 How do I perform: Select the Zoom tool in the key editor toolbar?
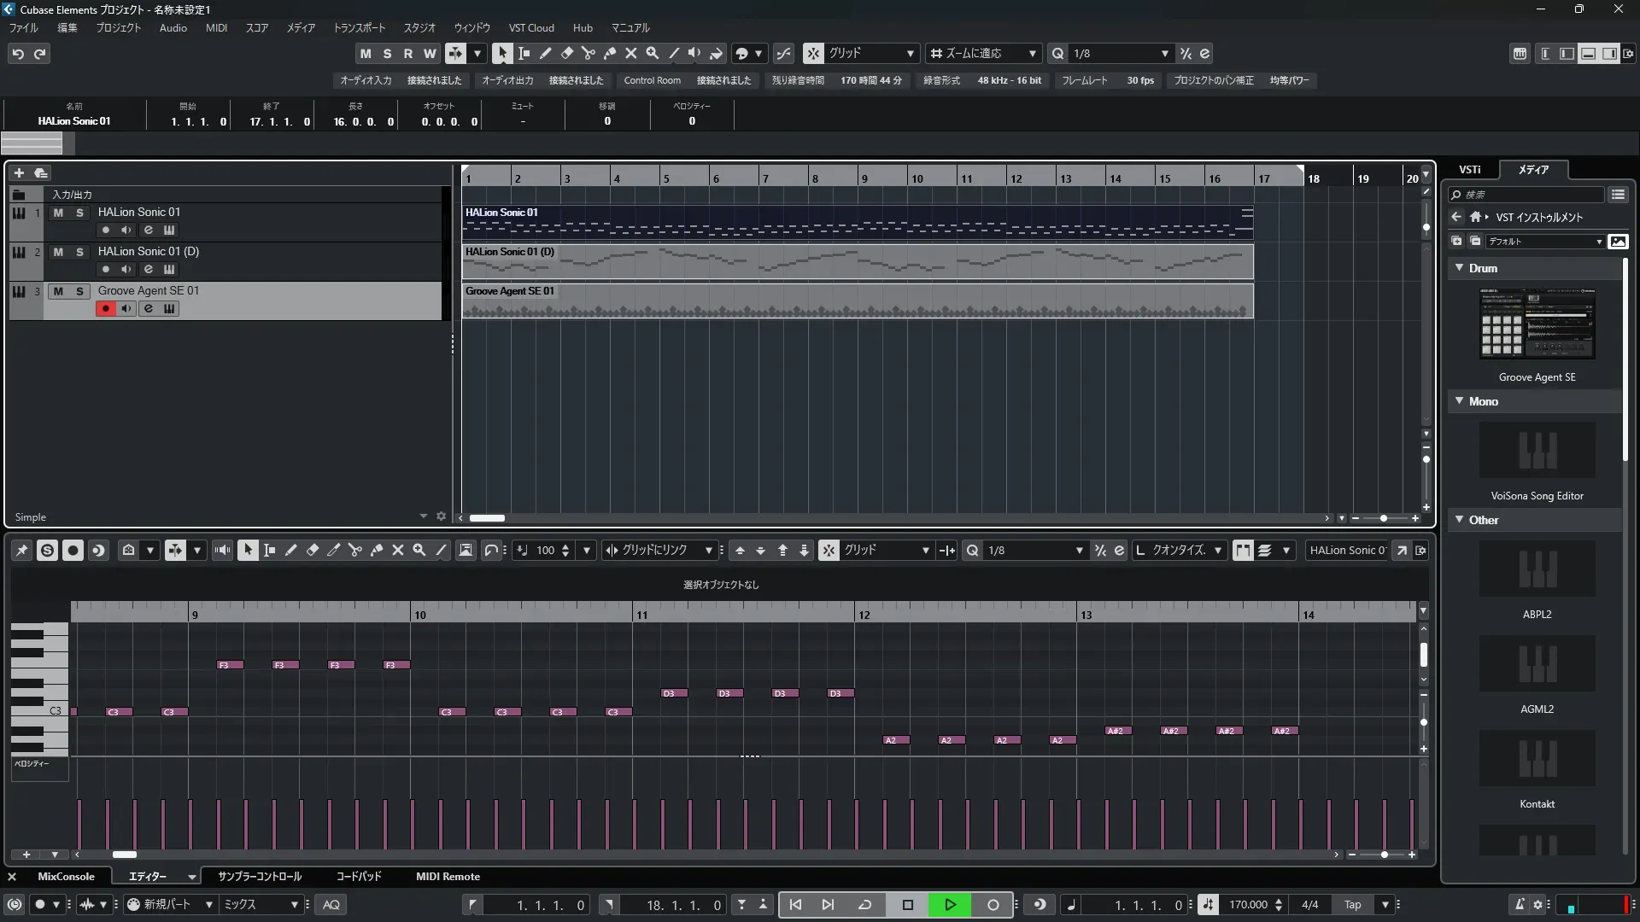pyautogui.click(x=419, y=551)
